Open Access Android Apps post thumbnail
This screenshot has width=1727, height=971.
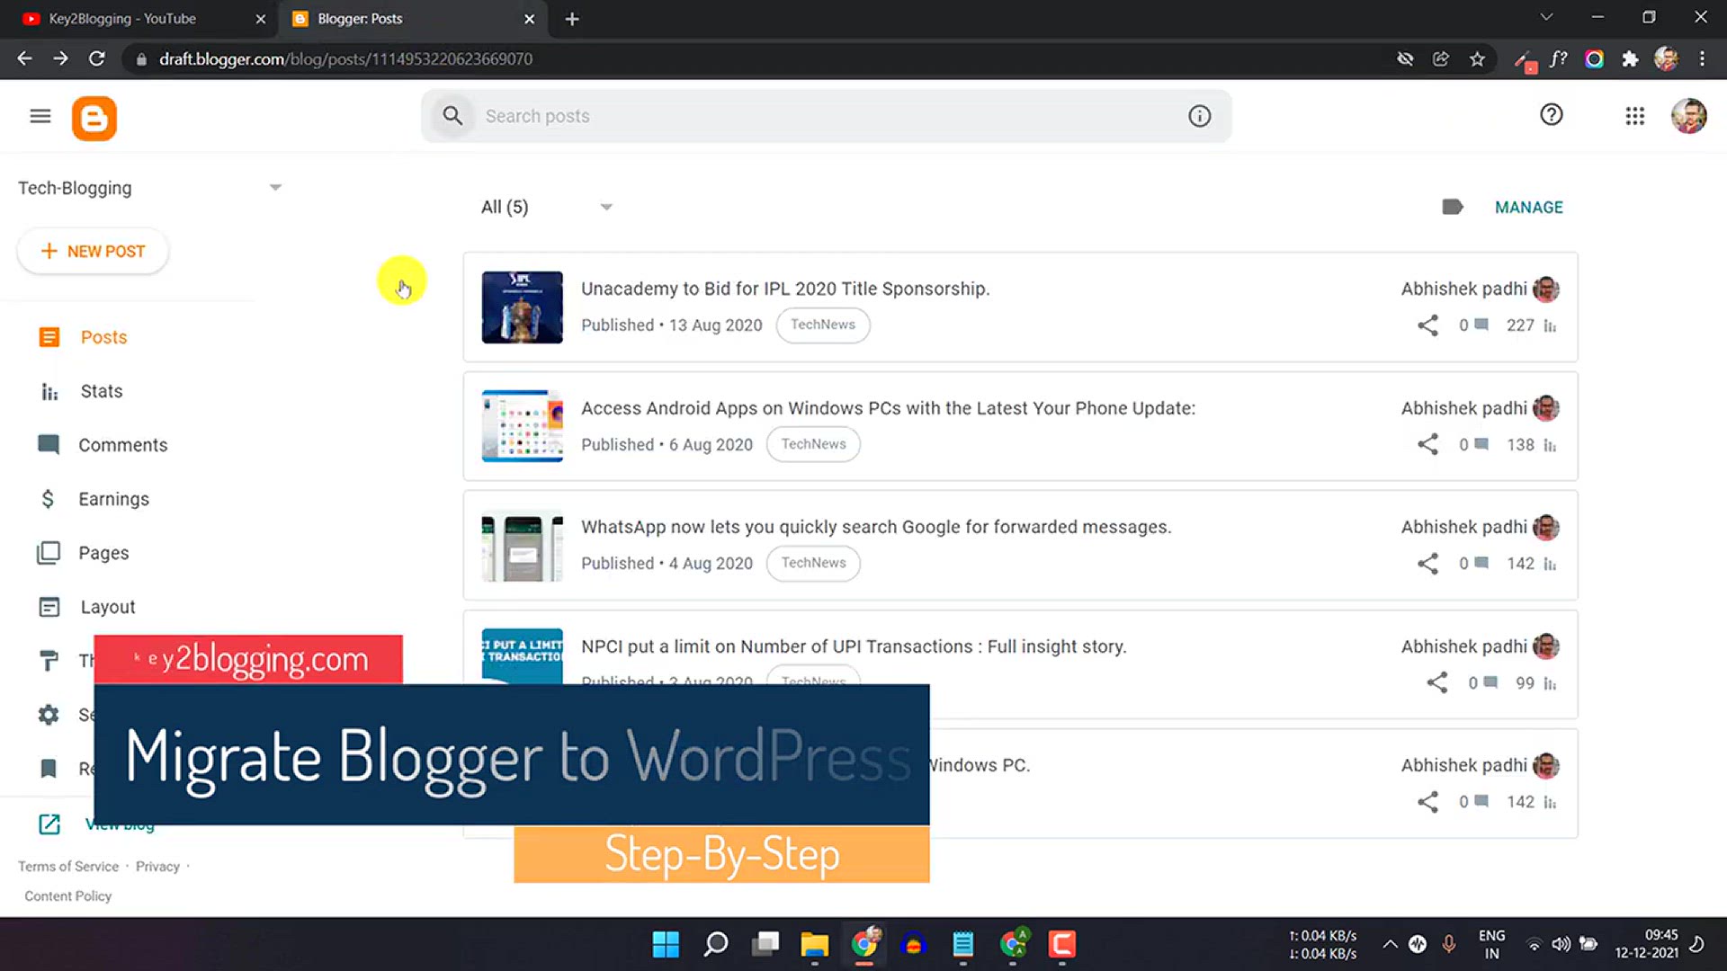click(x=522, y=426)
